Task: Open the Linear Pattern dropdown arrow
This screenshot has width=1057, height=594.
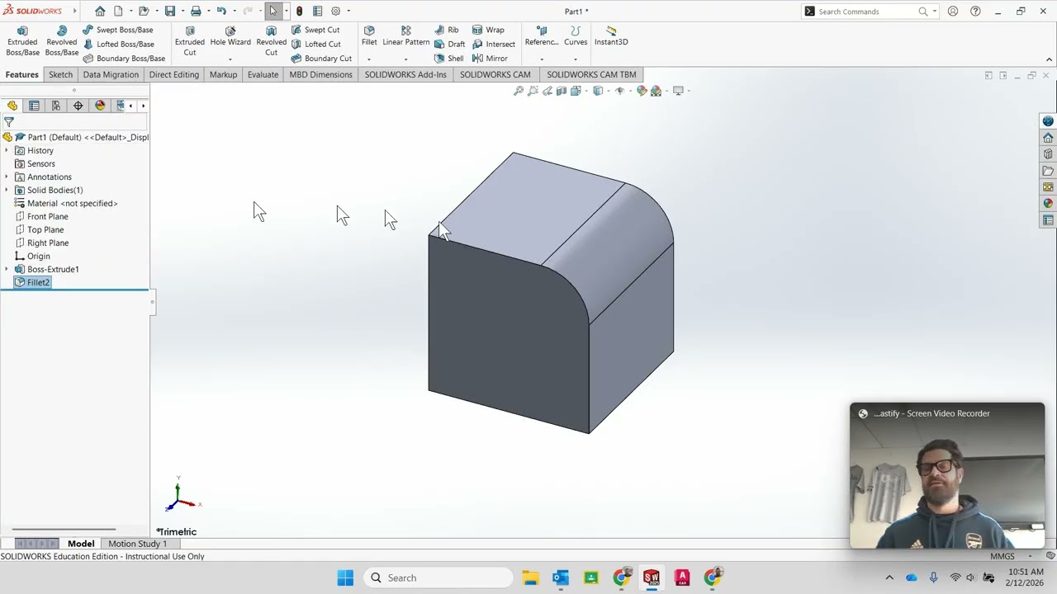Action: tap(405, 59)
